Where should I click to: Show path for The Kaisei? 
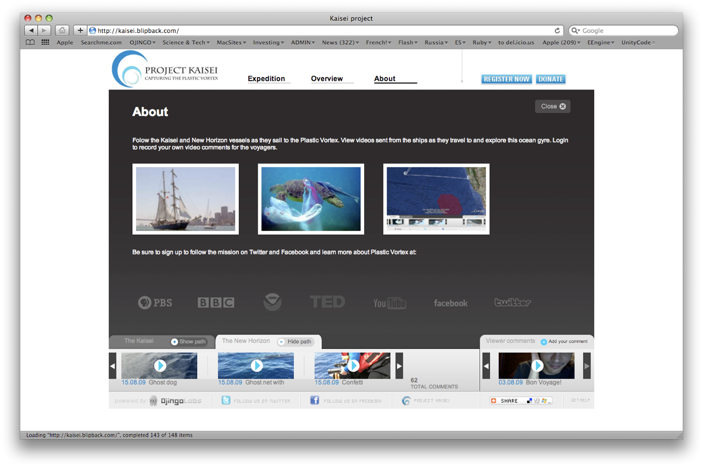point(188,342)
